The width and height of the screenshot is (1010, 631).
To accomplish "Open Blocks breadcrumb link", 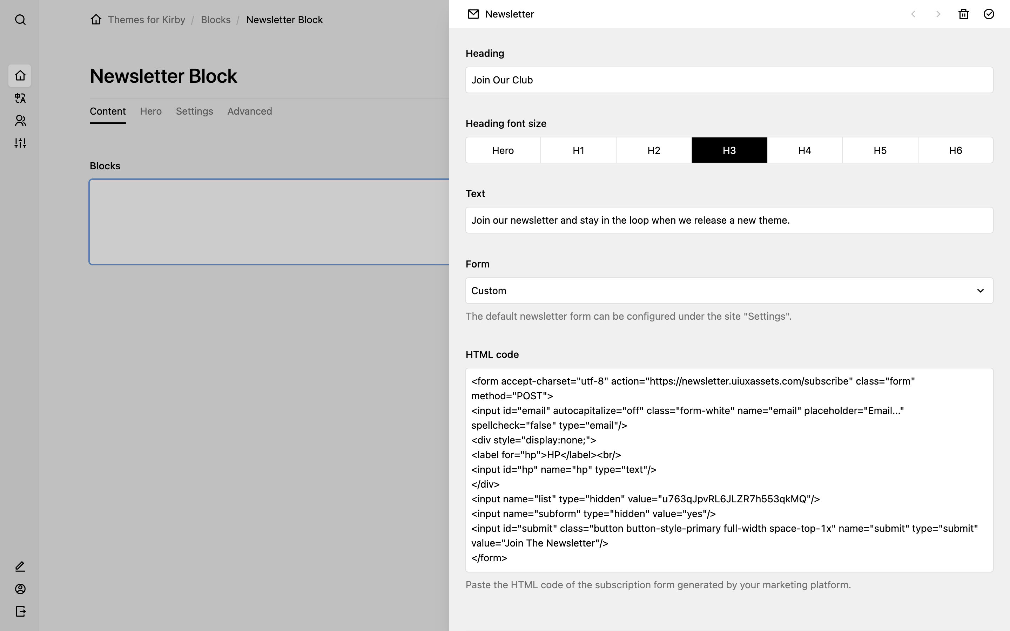I will click(x=216, y=20).
